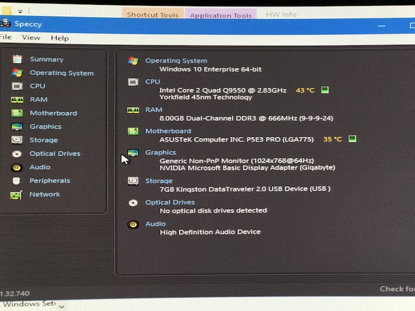415x311 pixels.
Task: Click the Storage drive icon in summary panel
Action: [x=133, y=181]
